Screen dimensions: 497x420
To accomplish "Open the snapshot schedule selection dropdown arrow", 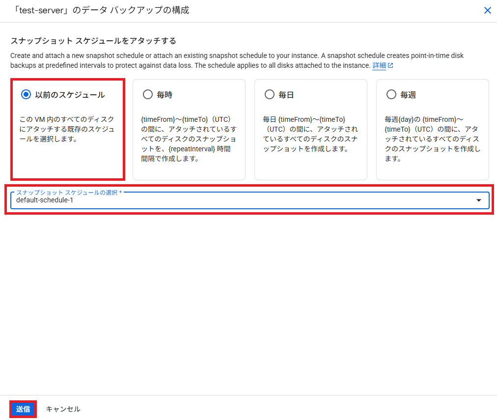I will pos(479,200).
